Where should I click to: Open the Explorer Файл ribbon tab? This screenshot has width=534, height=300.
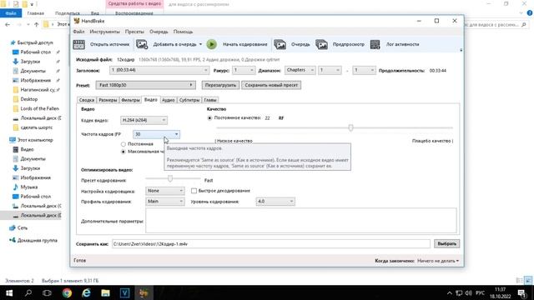[11, 13]
